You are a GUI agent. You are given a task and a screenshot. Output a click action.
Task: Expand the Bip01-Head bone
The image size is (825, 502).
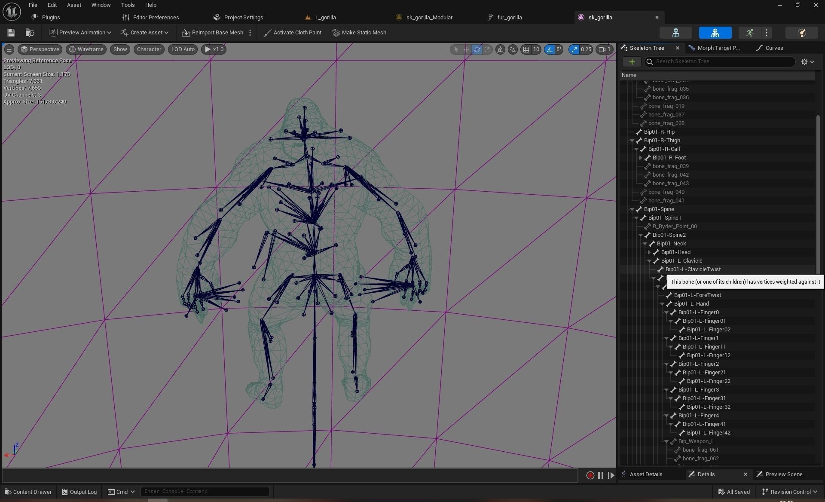[x=649, y=252]
